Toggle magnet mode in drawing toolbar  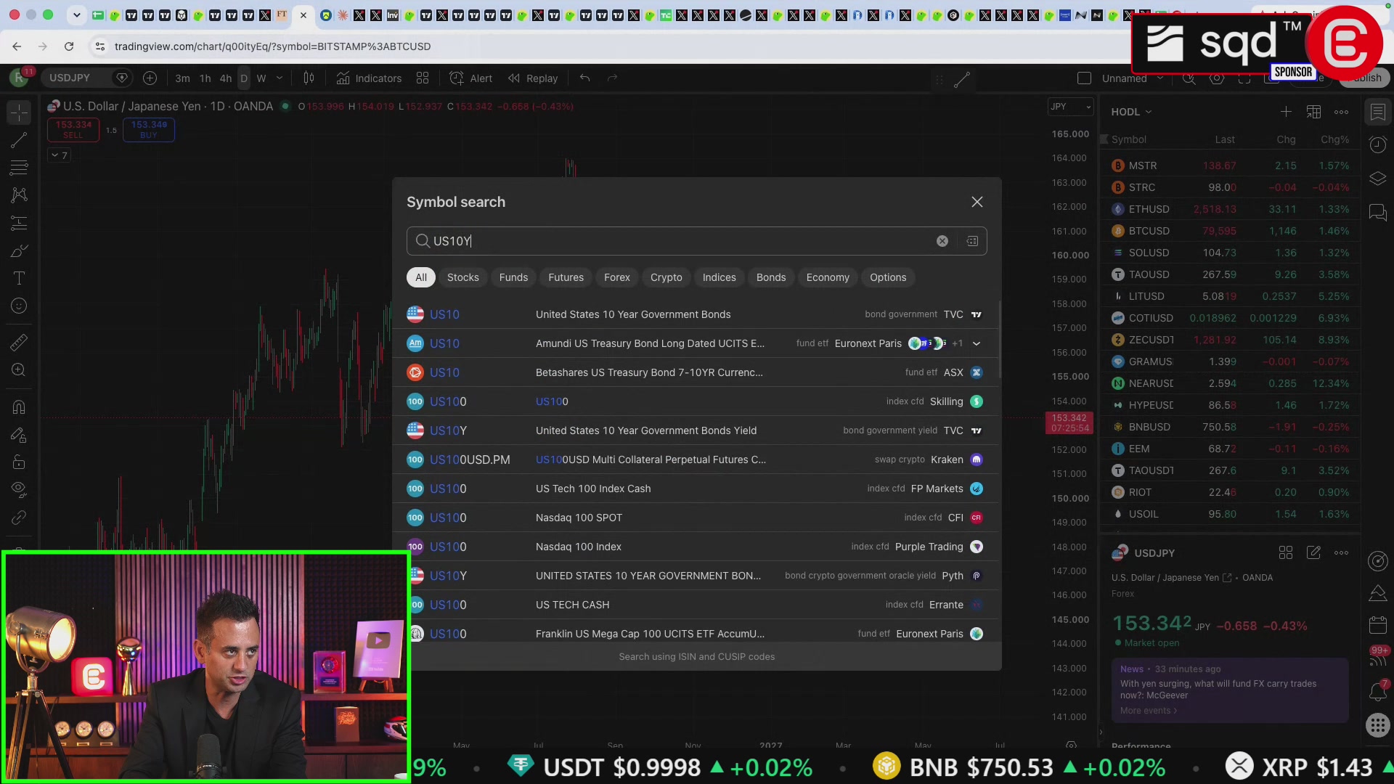[x=19, y=407]
